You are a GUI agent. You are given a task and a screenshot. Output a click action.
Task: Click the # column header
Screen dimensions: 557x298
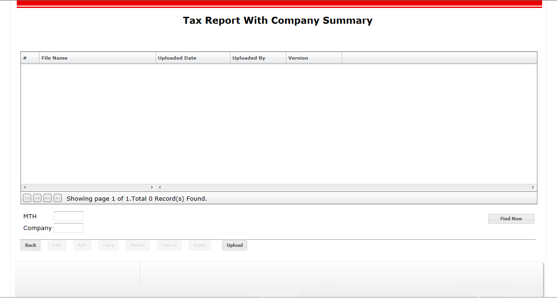[x=30, y=58]
